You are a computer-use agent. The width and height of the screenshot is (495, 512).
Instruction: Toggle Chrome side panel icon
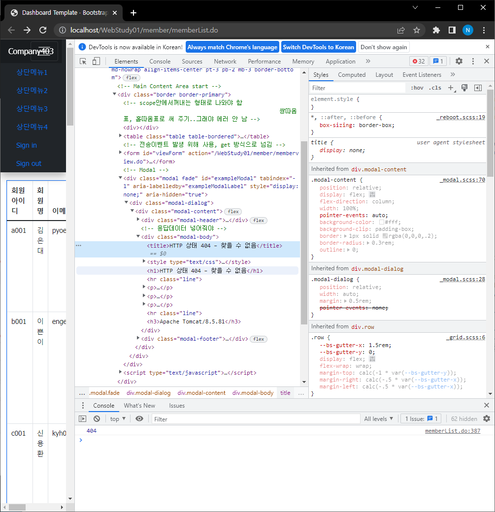(x=452, y=30)
